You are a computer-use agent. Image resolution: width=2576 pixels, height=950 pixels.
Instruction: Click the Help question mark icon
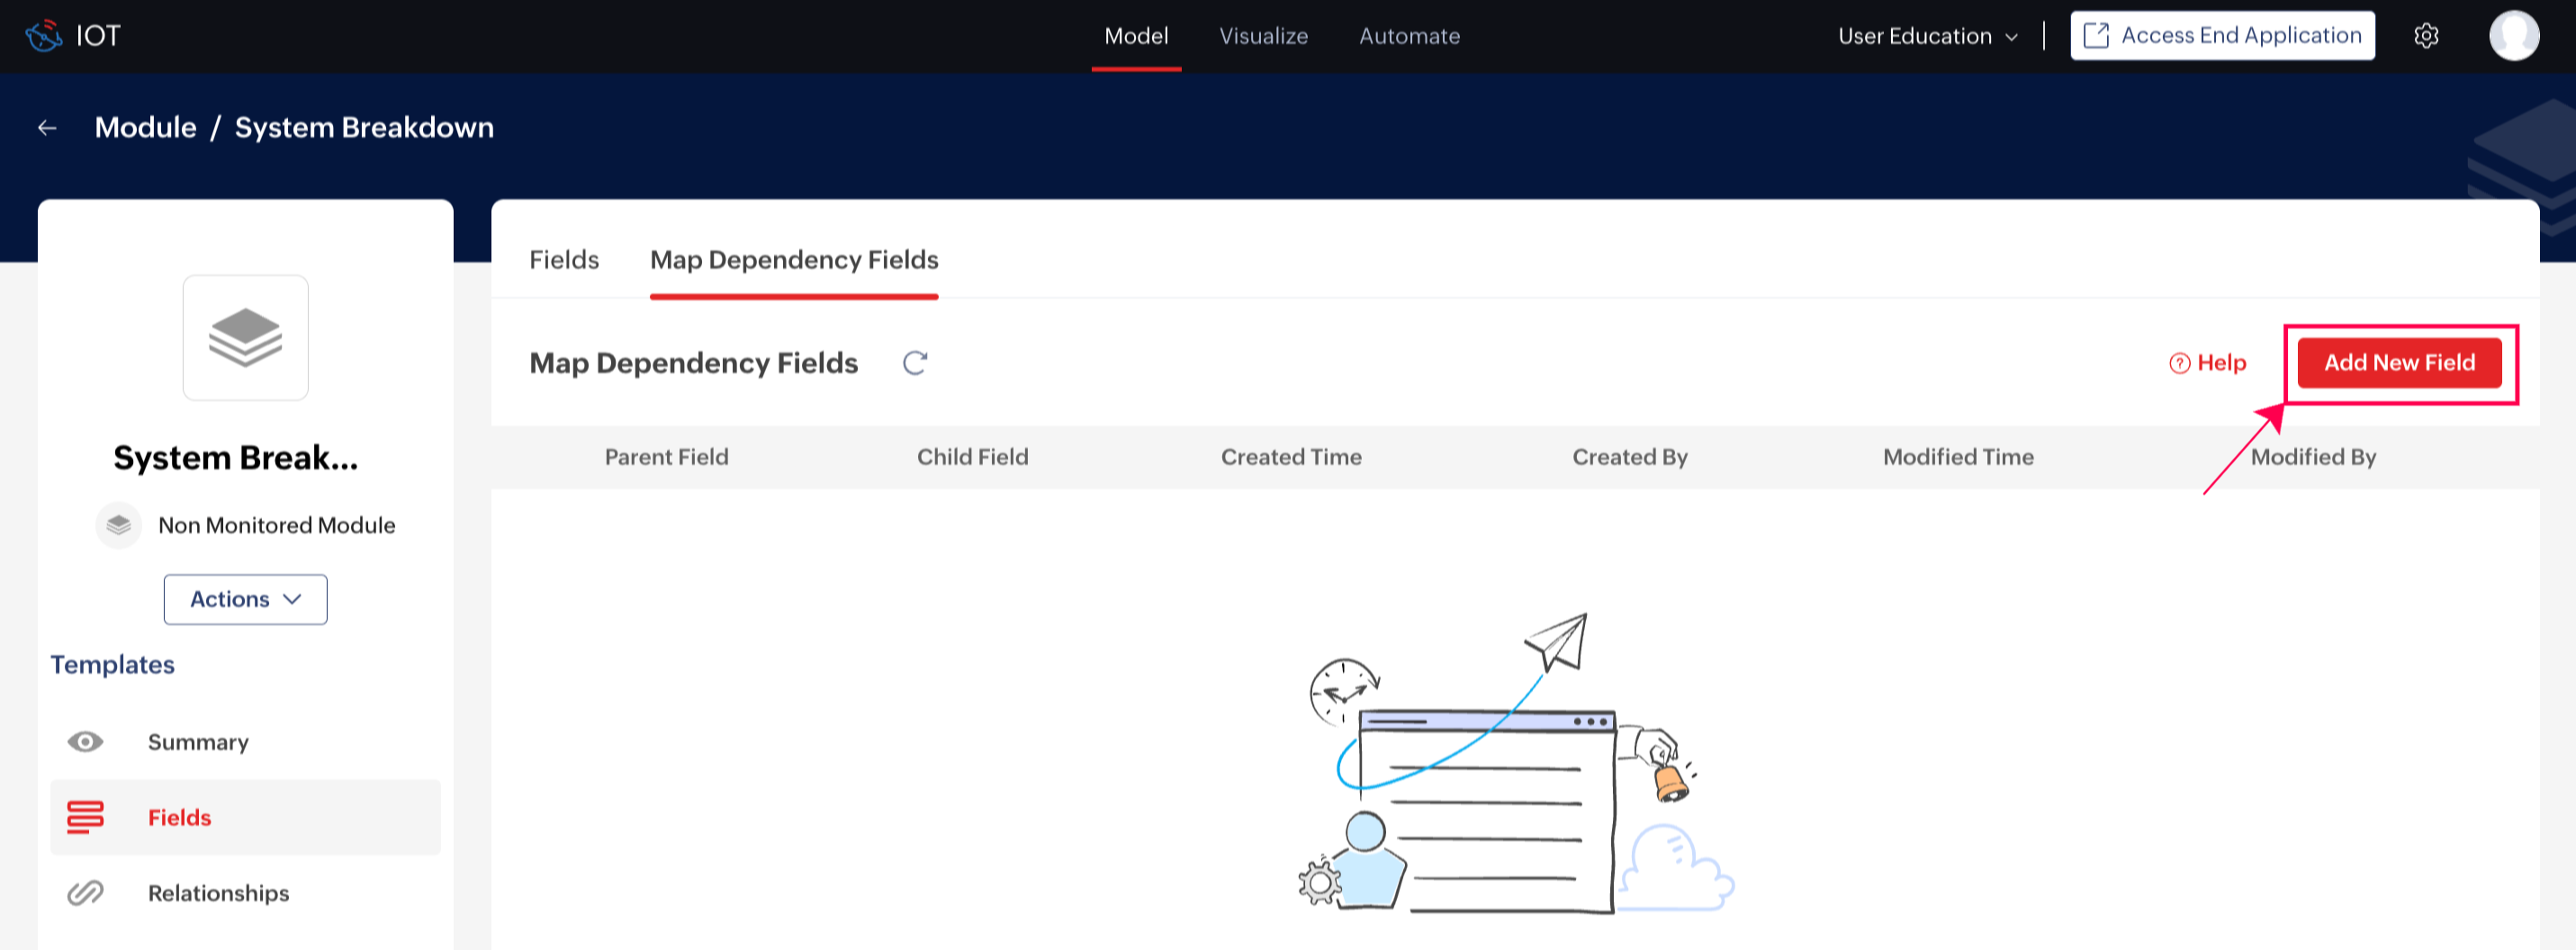(x=2179, y=363)
